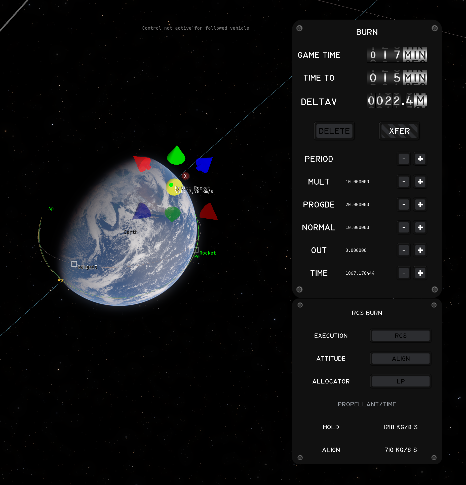Click the HOLD propellant value 1218 KG/8 S
The height and width of the screenshot is (485, 466).
pos(401,427)
